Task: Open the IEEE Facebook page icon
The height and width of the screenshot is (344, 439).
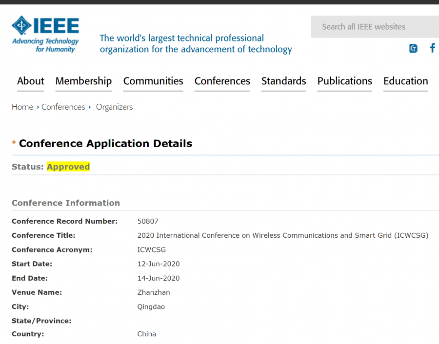Action: pos(432,48)
